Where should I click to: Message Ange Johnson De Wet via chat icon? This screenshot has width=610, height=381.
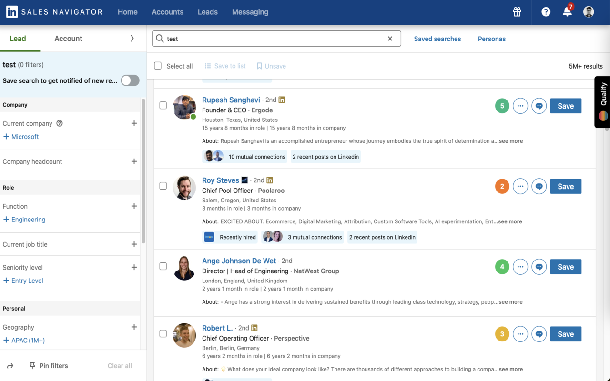click(539, 267)
